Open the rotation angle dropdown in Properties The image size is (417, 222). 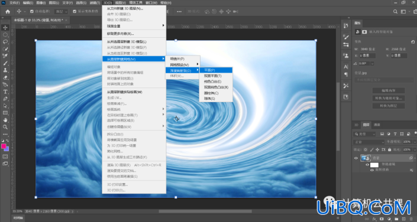pos(372,63)
